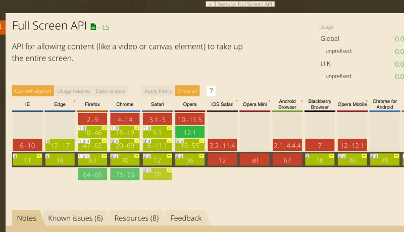Click the LS status link next to the title
Screen dimensions: 404x232
pyautogui.click(x=106, y=27)
